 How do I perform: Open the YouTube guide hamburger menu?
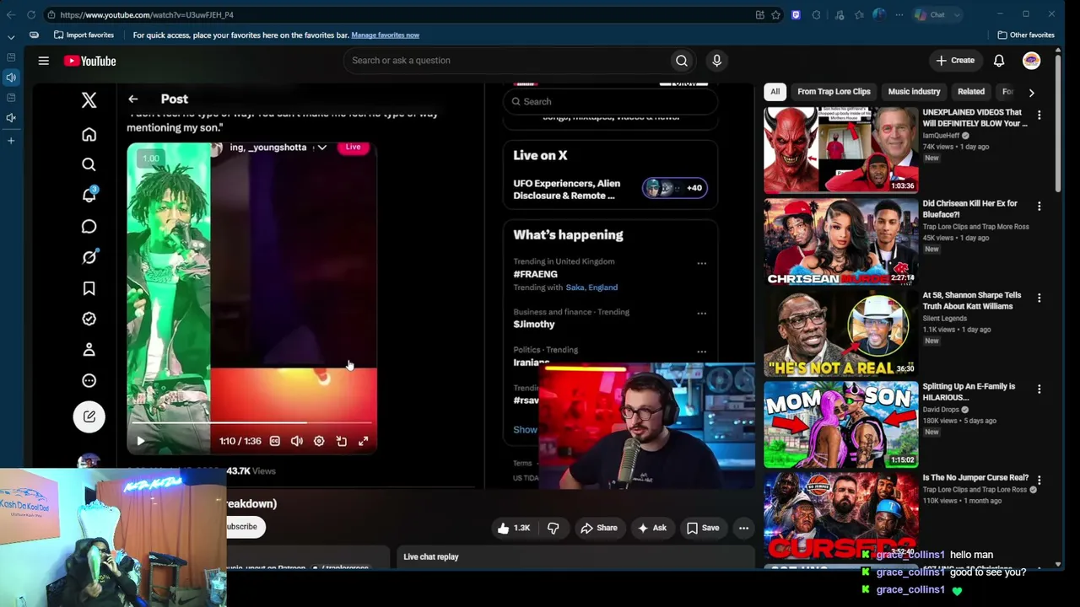pos(44,61)
